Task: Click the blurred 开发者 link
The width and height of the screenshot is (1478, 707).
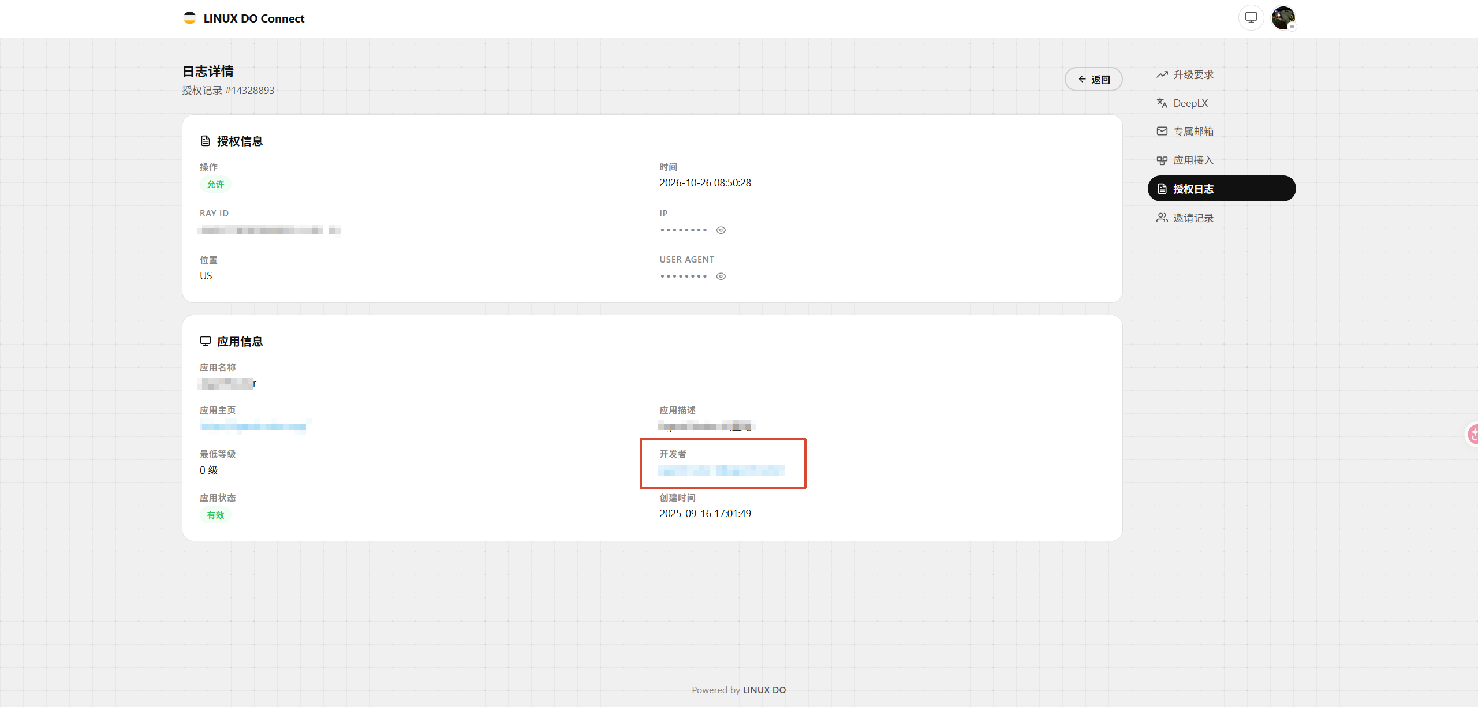Action: [x=722, y=470]
